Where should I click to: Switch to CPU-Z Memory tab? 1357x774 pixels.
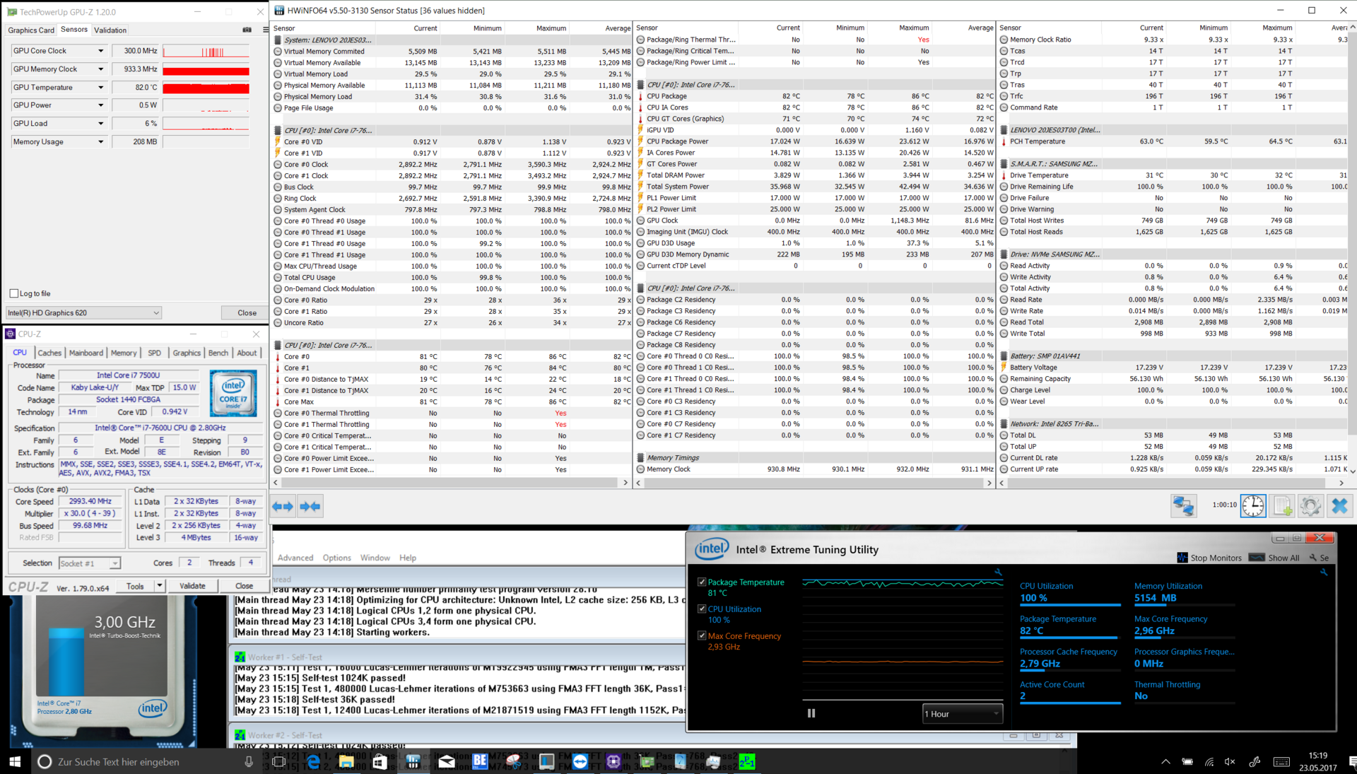coord(124,353)
